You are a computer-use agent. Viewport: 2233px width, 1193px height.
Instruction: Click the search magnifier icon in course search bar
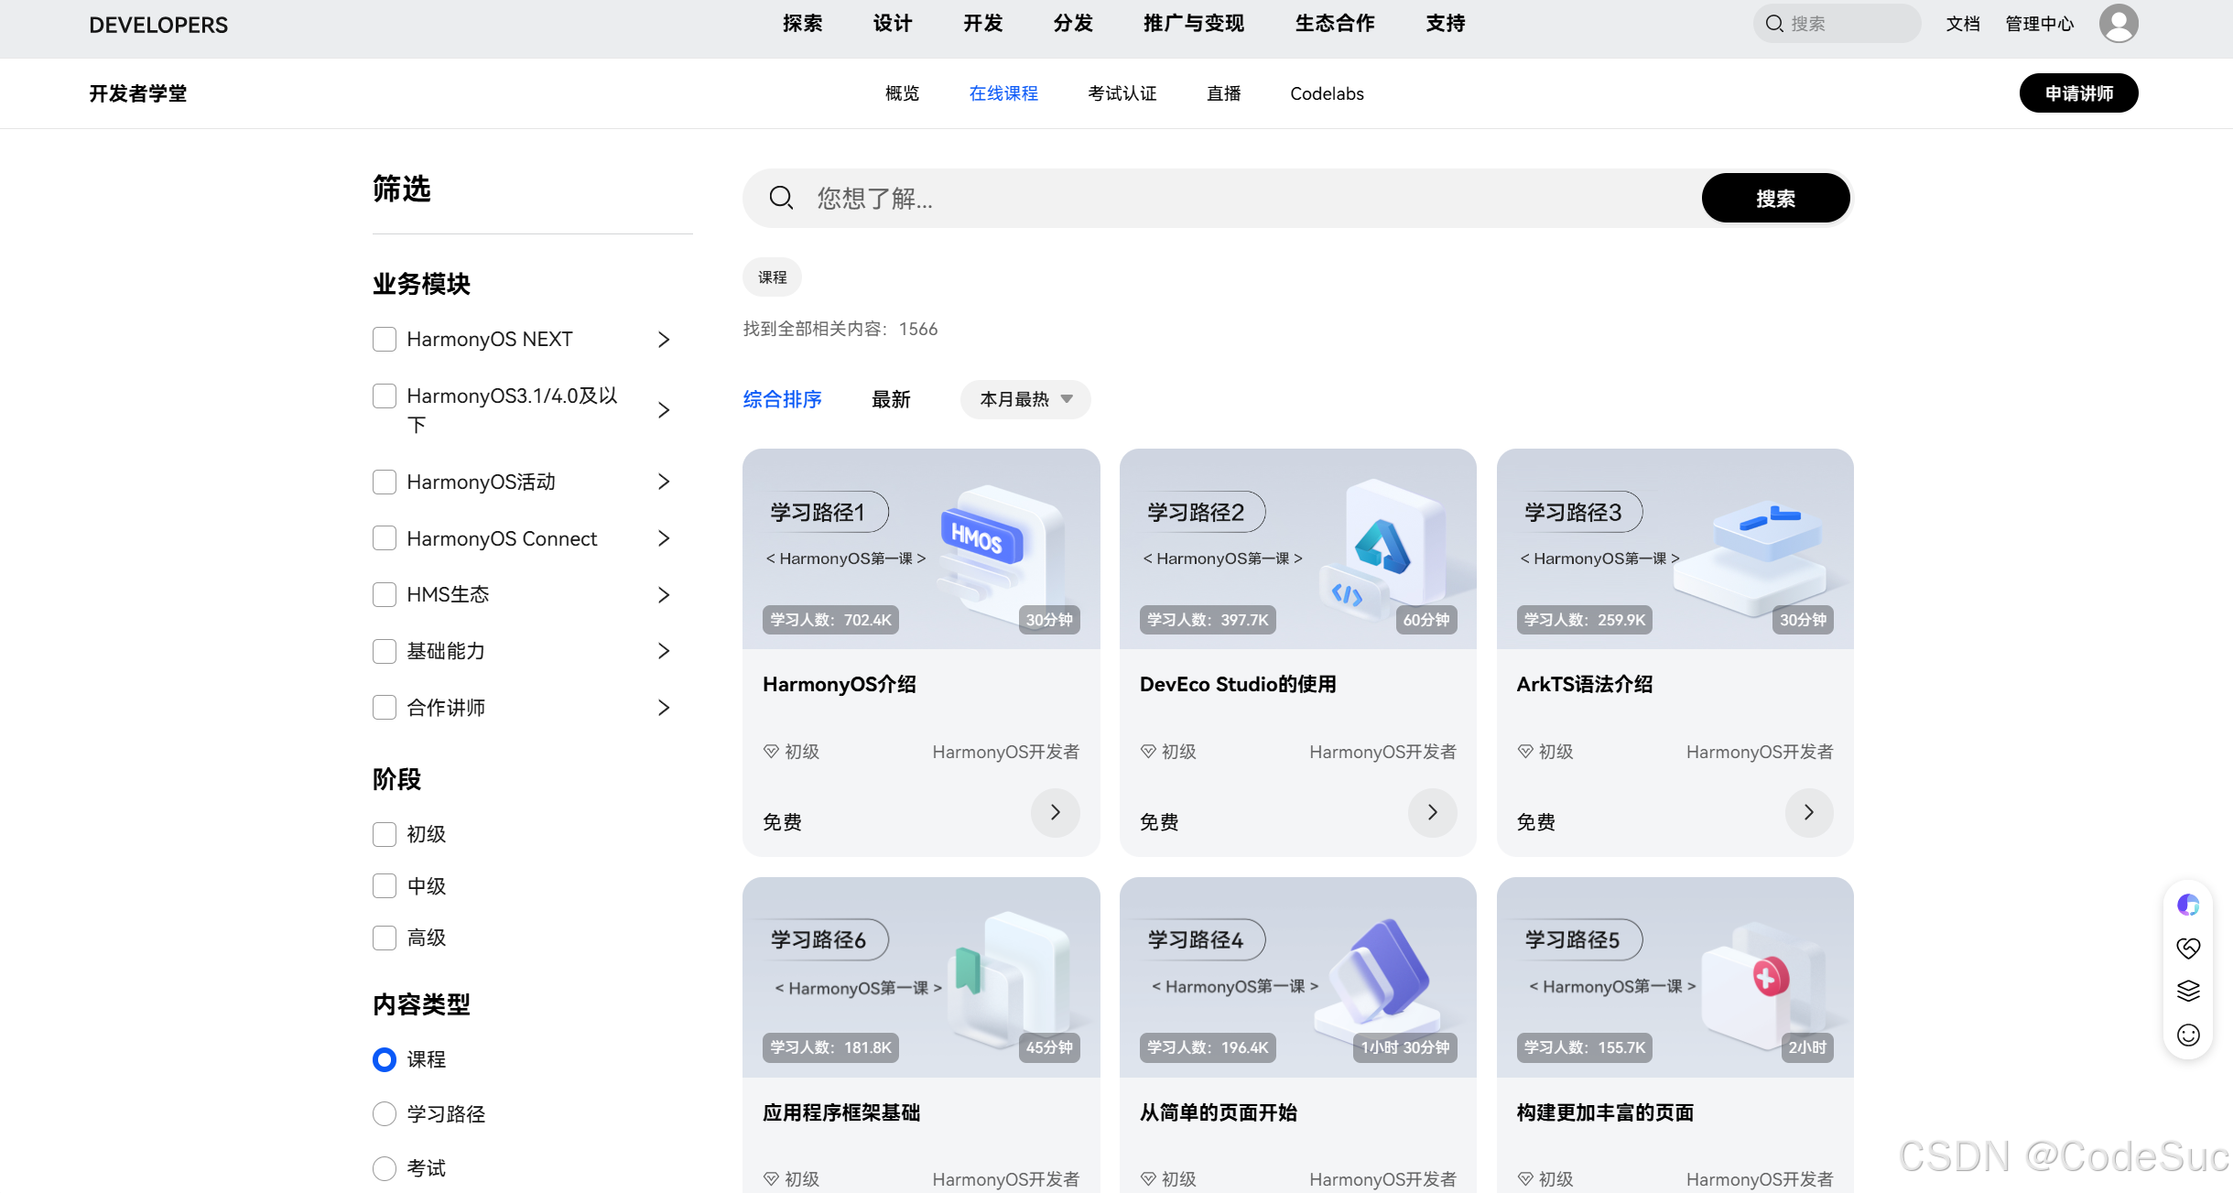tap(780, 198)
